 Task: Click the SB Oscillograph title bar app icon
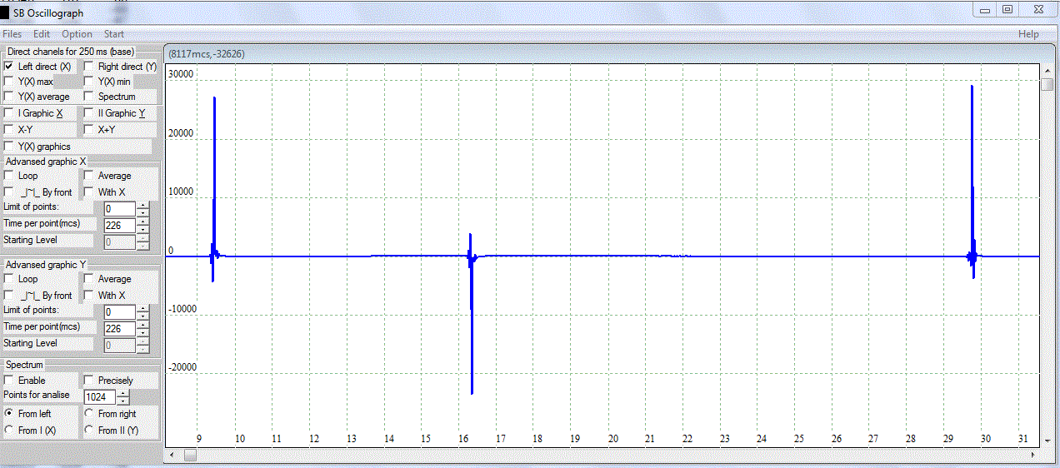click(7, 12)
